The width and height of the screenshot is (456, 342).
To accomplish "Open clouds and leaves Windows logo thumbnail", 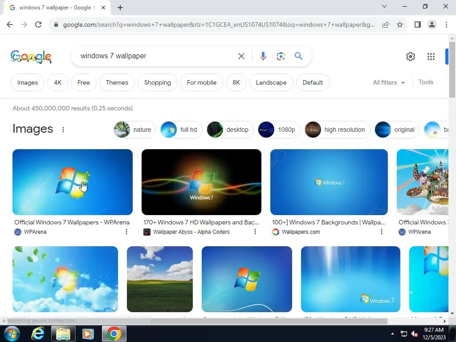I will 65,279.
